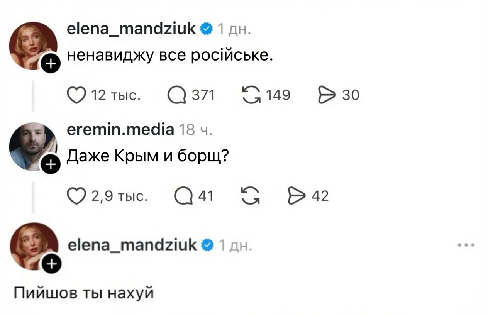
Task: View the top elena_mandziuk profile picture
Action: [33, 46]
